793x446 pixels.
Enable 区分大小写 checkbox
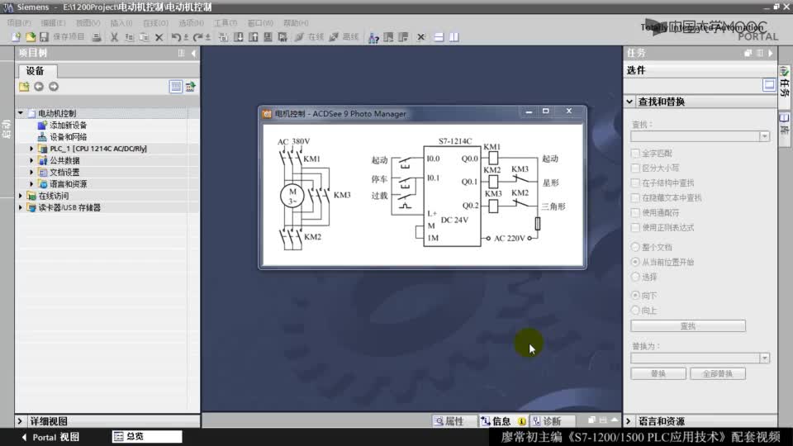(x=635, y=168)
